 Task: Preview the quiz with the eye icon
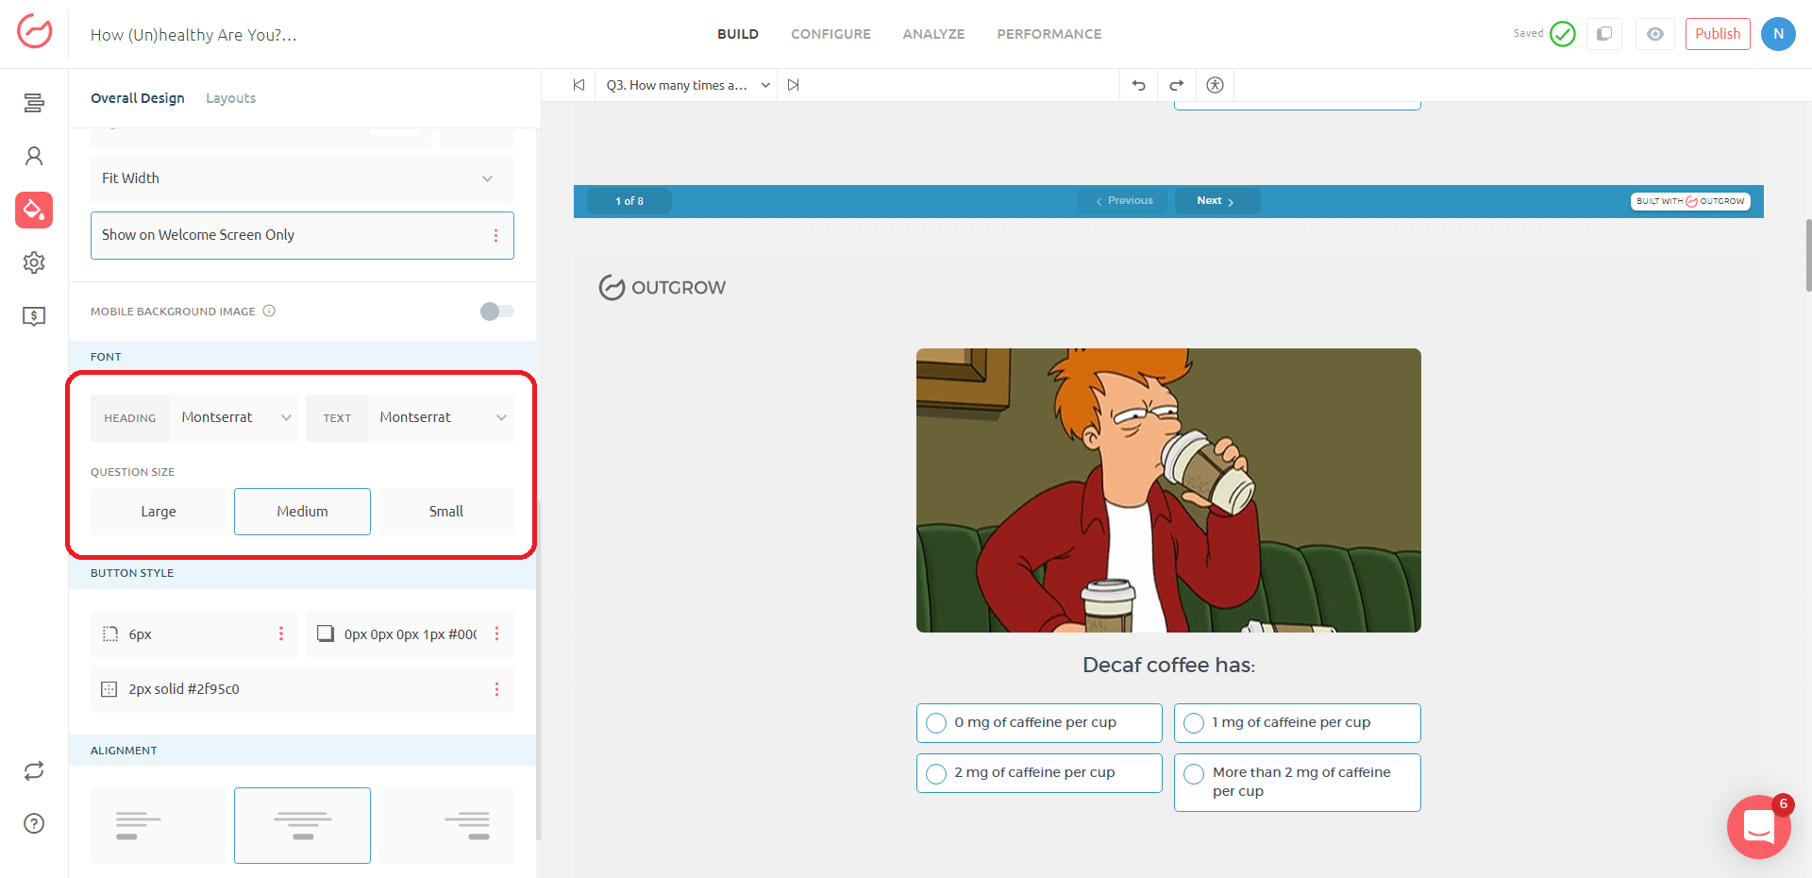click(1655, 34)
